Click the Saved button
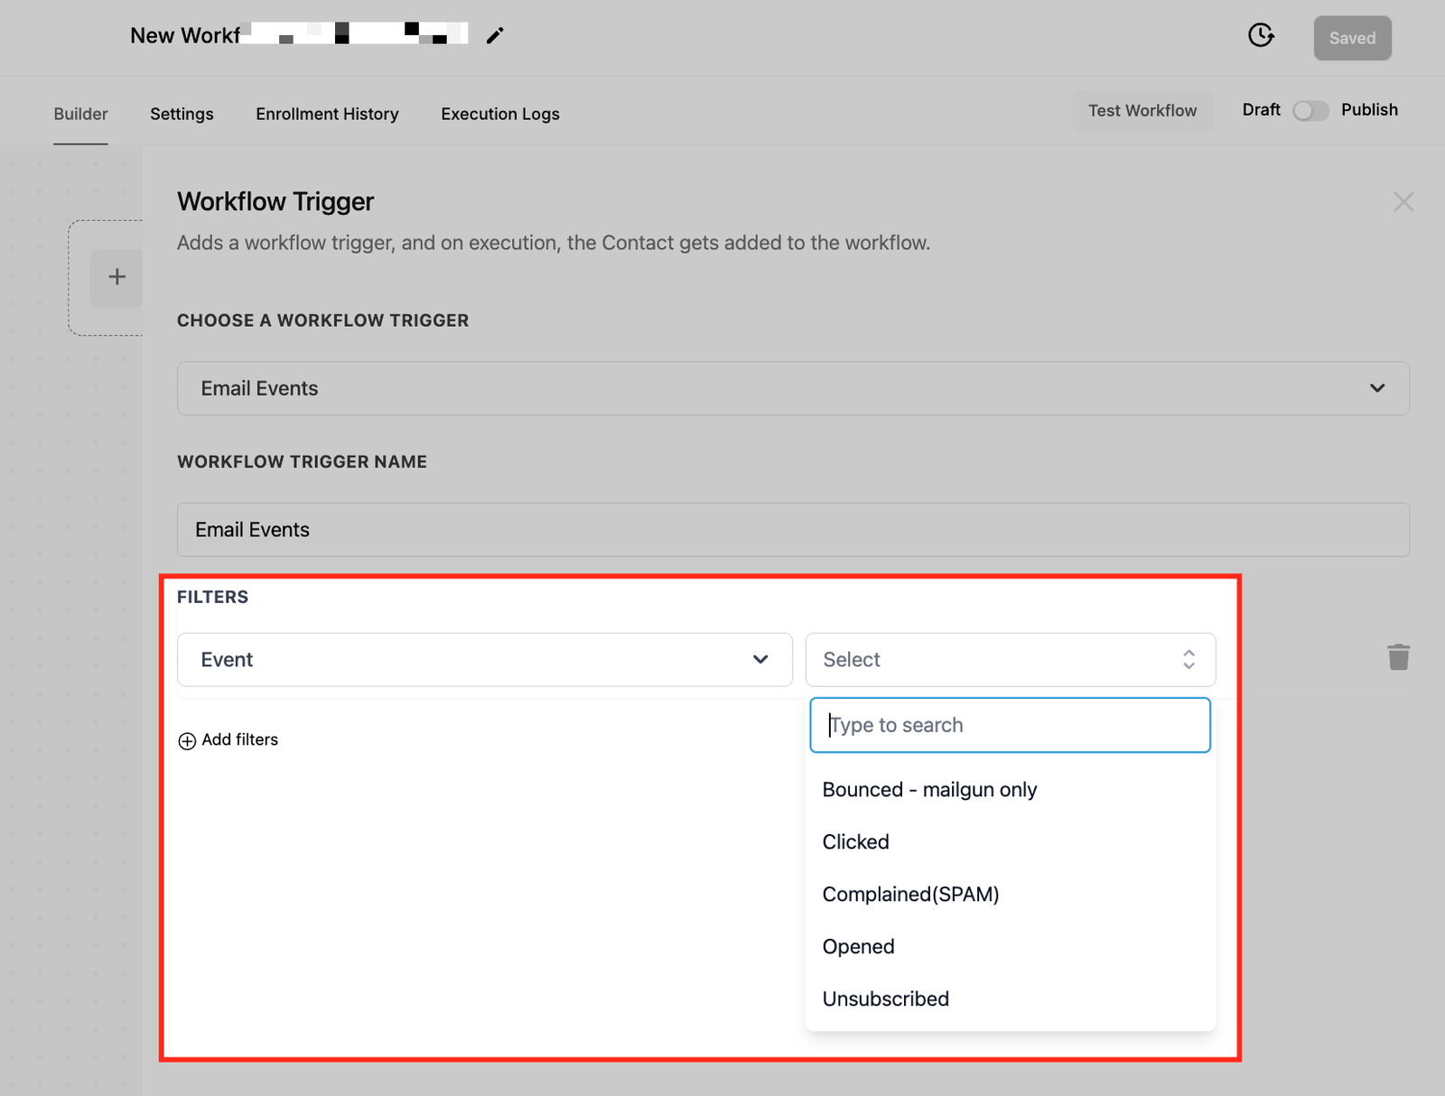Viewport: 1445px width, 1096px height. tap(1351, 38)
